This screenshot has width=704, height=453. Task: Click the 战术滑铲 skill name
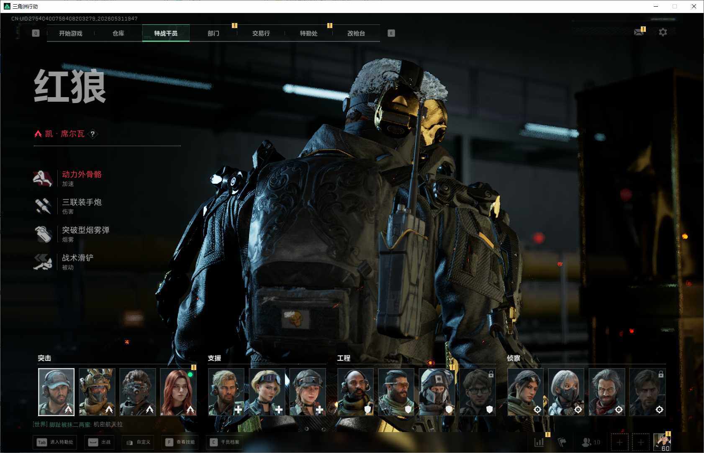pyautogui.click(x=78, y=257)
